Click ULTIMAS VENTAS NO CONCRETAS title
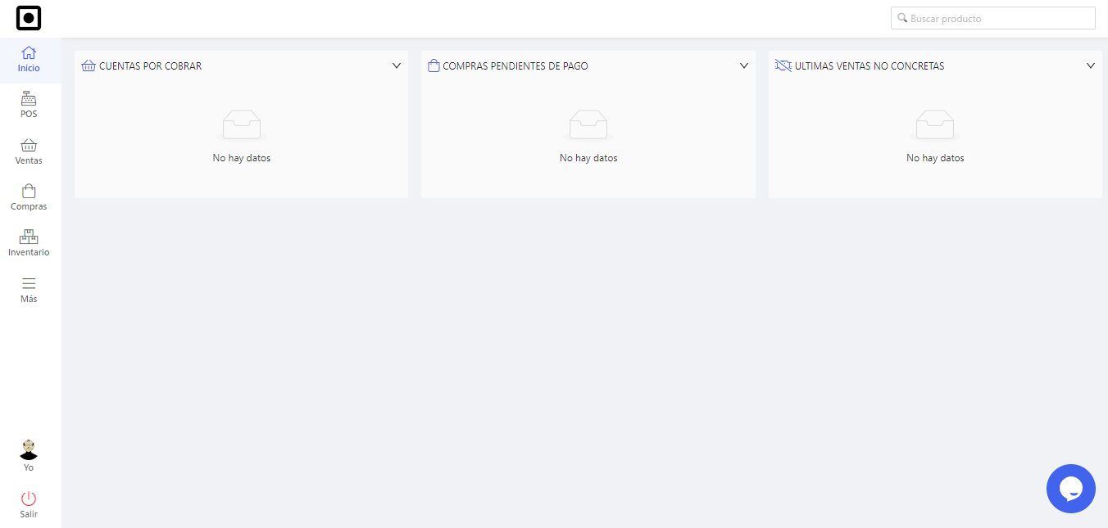This screenshot has width=1108, height=528. pos(870,66)
